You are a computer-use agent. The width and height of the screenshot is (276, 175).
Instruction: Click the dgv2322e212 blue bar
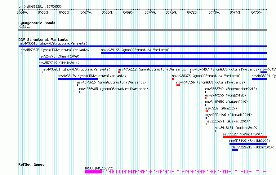coord(235,150)
